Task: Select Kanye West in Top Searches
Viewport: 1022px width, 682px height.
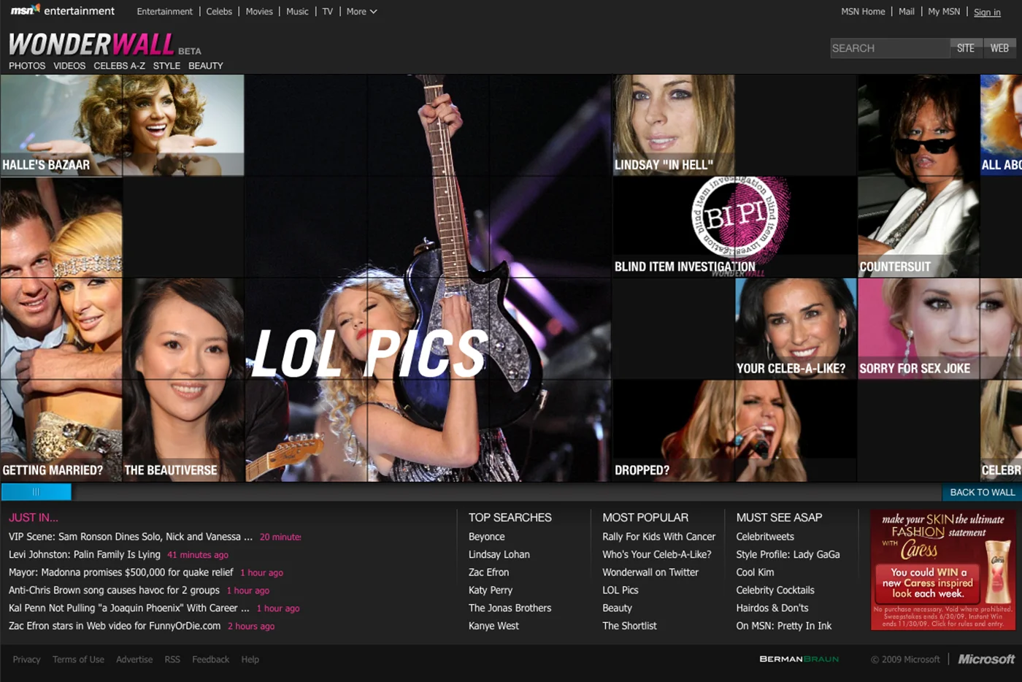Action: (x=494, y=626)
